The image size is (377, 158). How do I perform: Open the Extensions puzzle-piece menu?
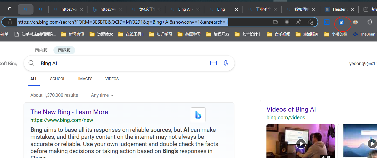(x=370, y=22)
